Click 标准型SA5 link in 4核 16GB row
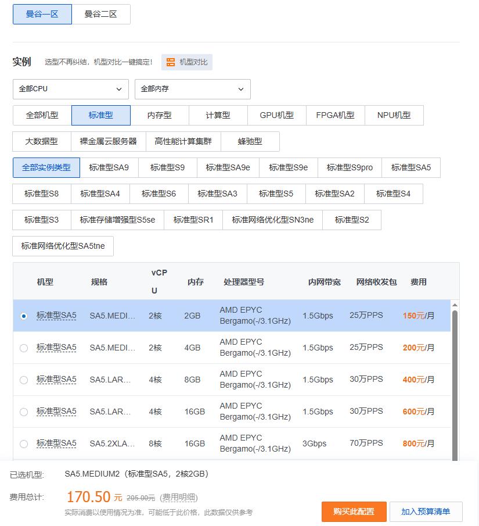Image resolution: width=479 pixels, height=526 pixels. click(56, 411)
